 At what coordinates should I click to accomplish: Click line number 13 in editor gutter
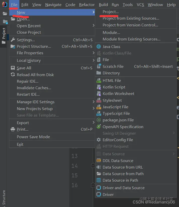pyautogui.click(x=75, y=156)
